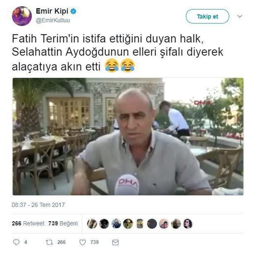Like the tweet with heart icon
Image resolution: width=254 pixels, height=253 pixels.
click(83, 242)
